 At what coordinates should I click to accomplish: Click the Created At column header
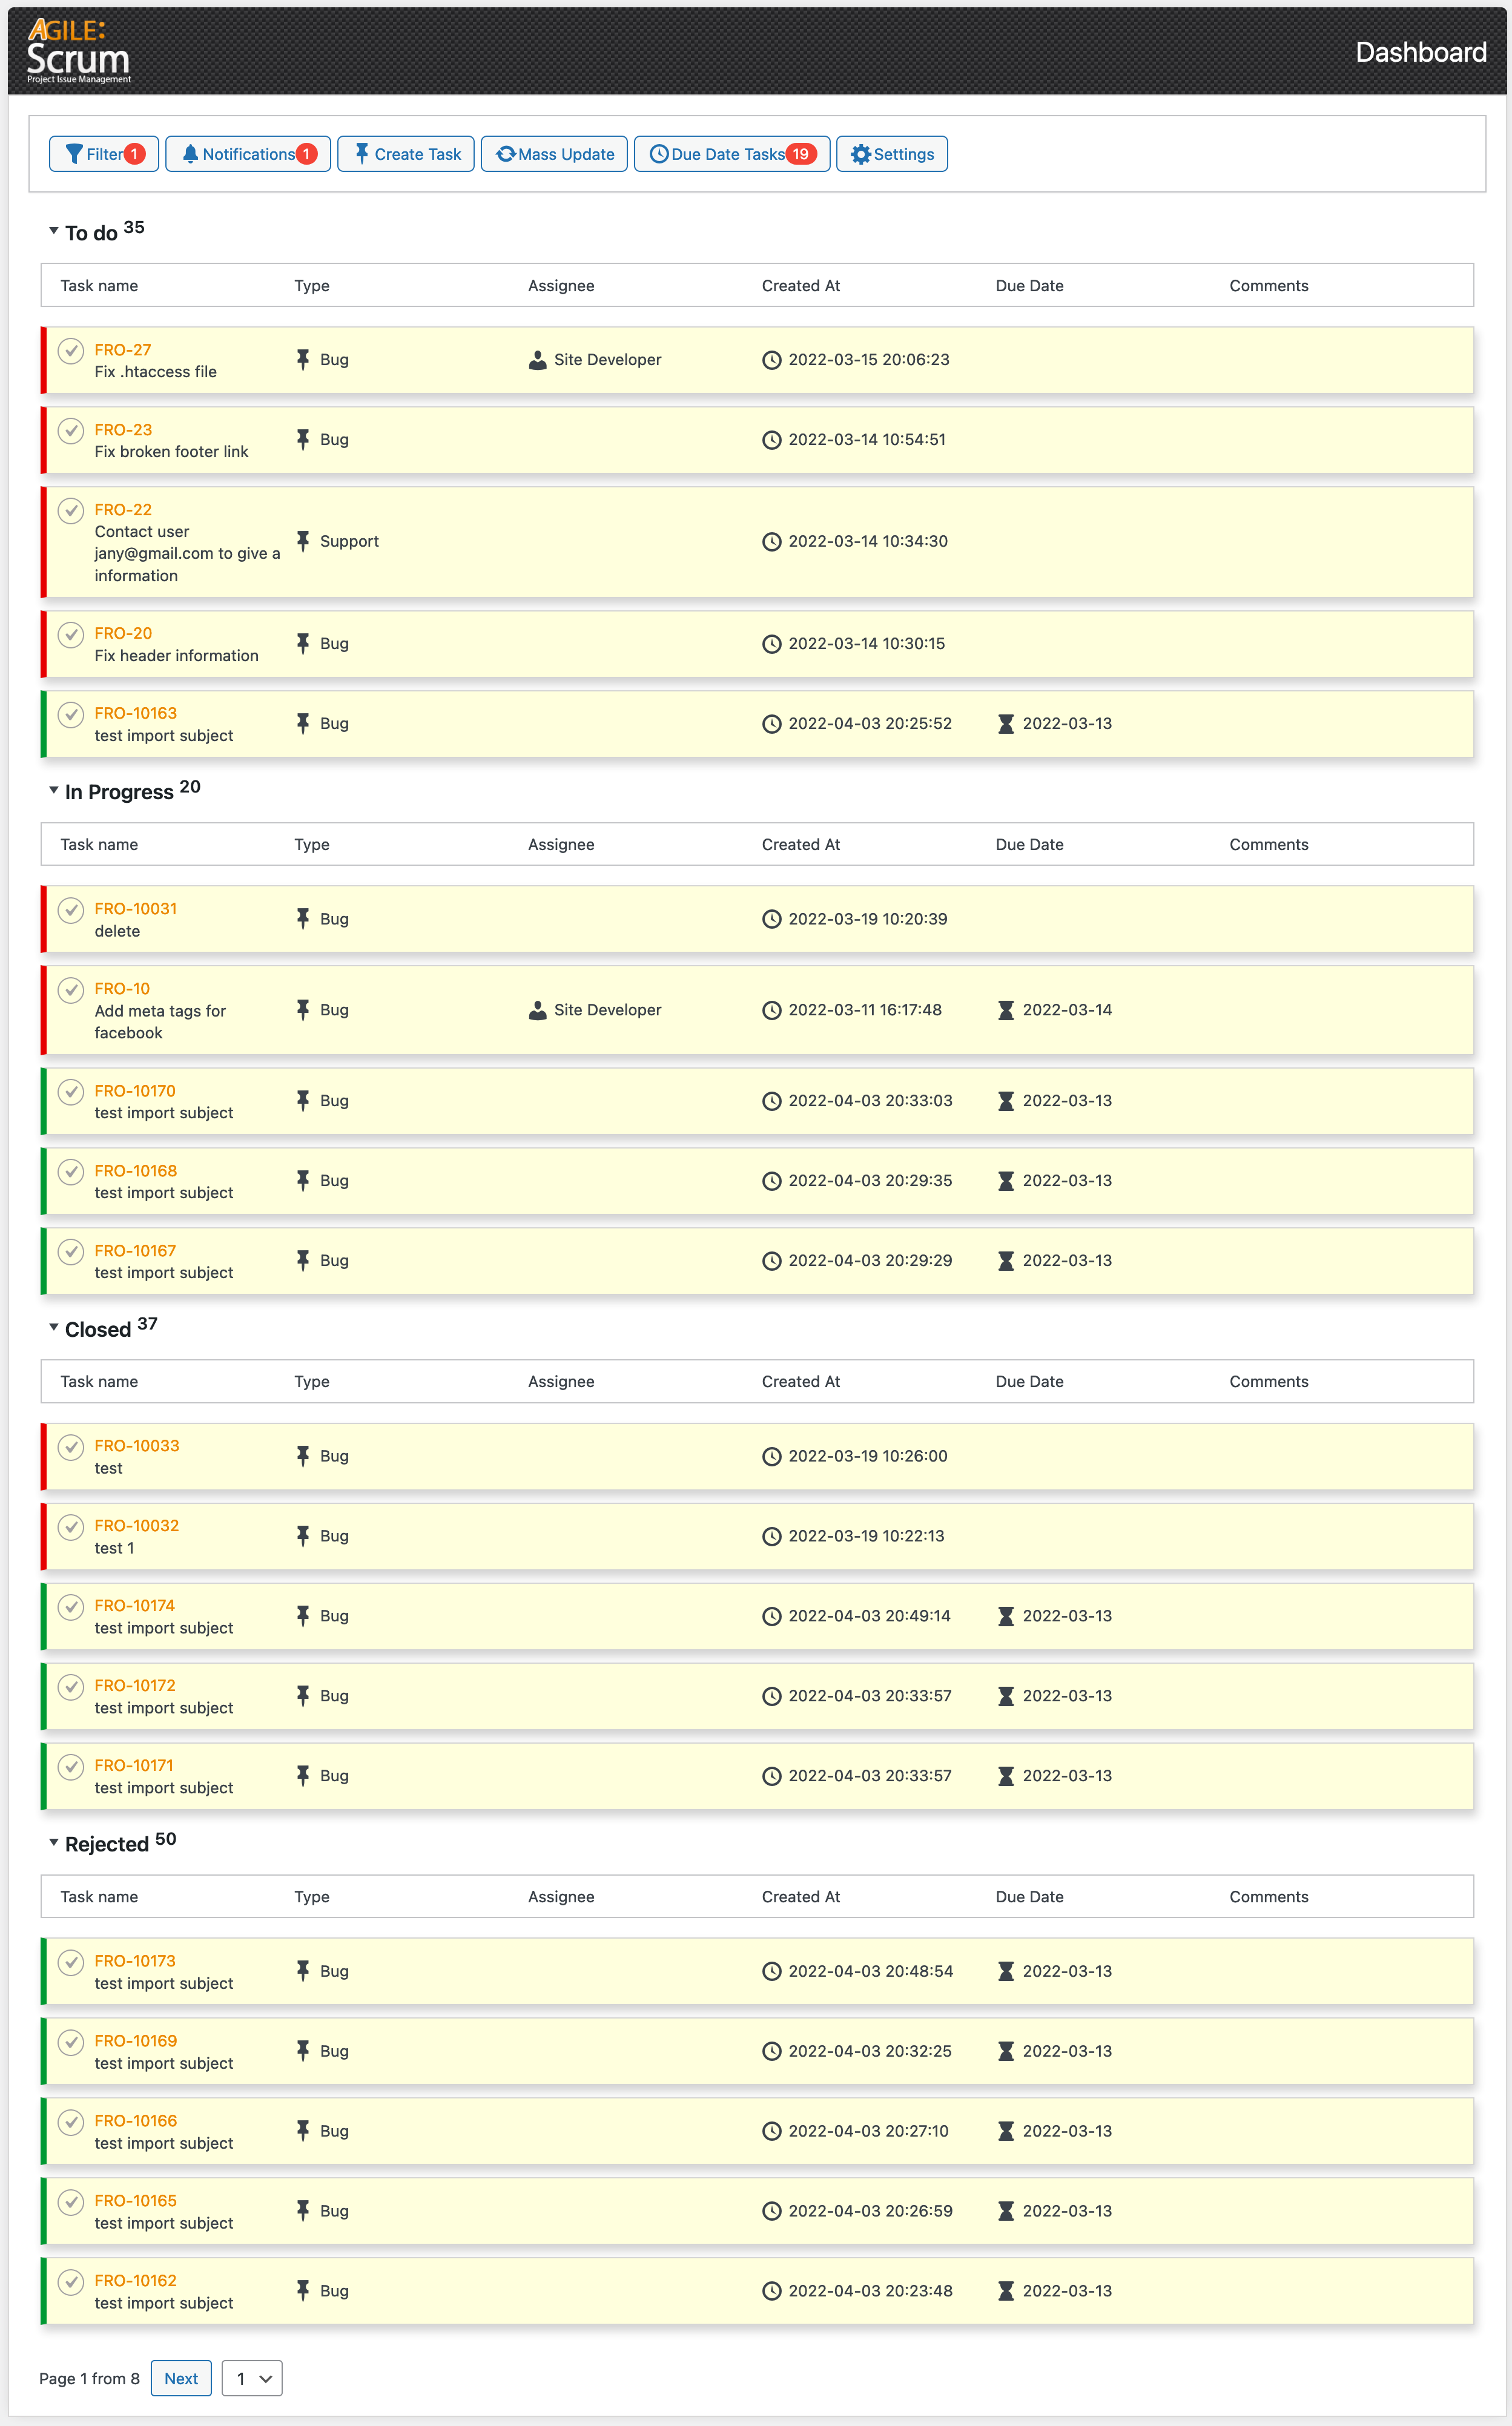coord(800,285)
